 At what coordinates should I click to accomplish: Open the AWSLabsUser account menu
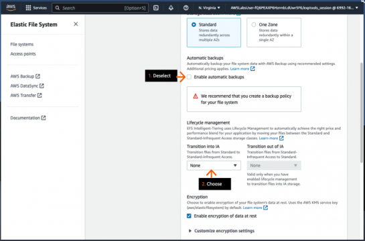coord(294,8)
